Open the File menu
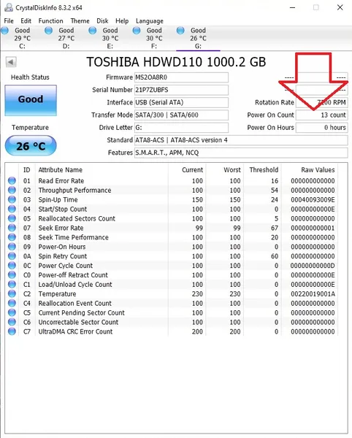This screenshot has width=352, height=438. [9, 21]
